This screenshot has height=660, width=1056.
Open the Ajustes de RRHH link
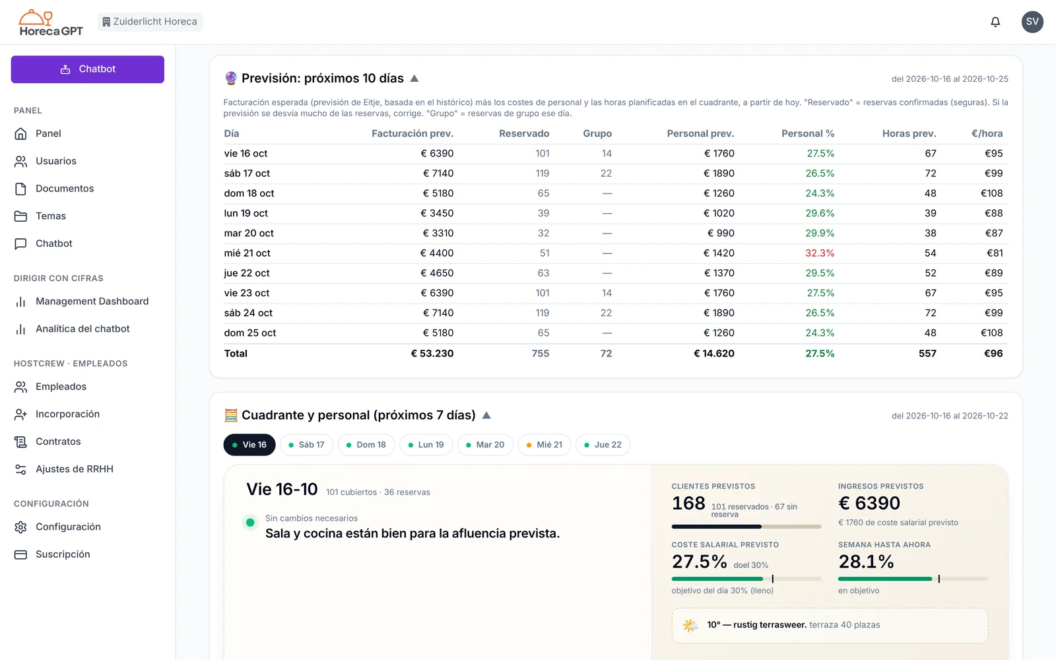pos(75,469)
